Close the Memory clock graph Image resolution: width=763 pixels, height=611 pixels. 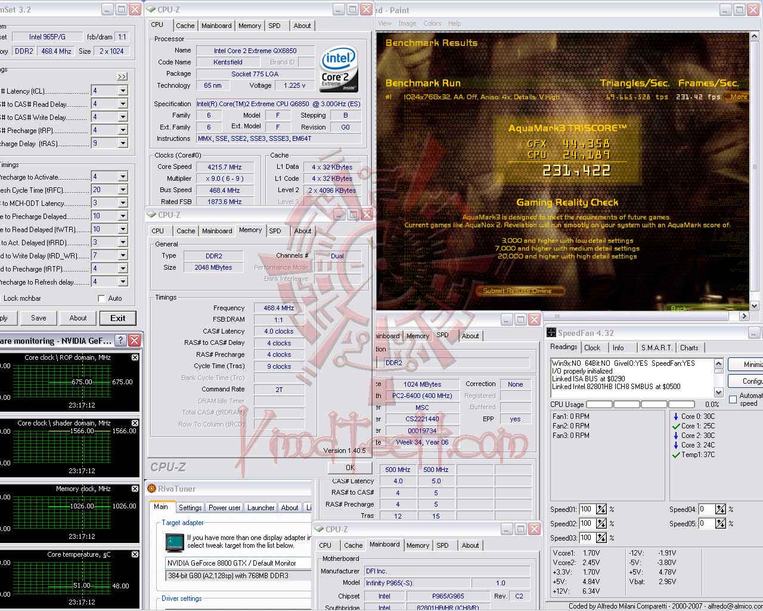[x=135, y=489]
